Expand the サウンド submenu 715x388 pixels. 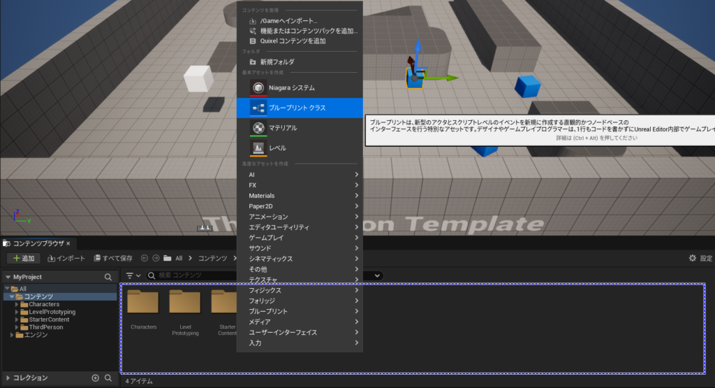(x=300, y=248)
